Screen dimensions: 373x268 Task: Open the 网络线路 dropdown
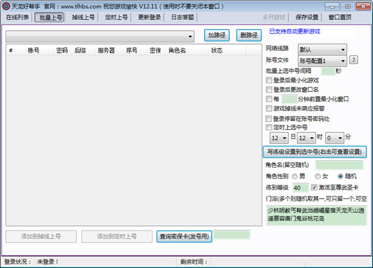coord(343,49)
